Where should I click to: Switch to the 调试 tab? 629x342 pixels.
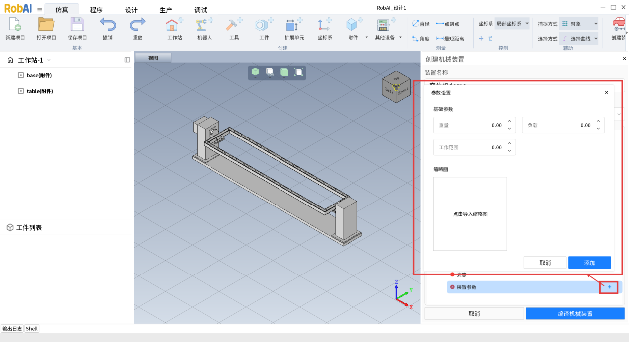click(201, 10)
